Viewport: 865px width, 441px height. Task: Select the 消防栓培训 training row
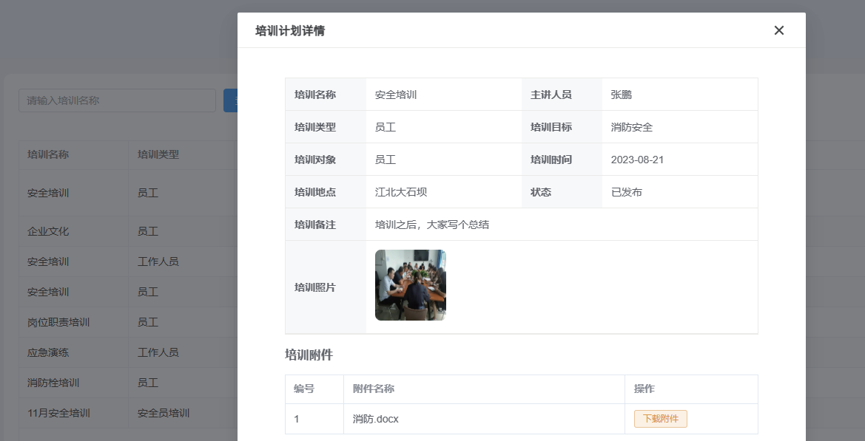click(x=129, y=383)
